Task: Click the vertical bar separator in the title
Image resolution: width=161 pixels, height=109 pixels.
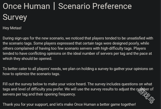Action: [x=54, y=6]
